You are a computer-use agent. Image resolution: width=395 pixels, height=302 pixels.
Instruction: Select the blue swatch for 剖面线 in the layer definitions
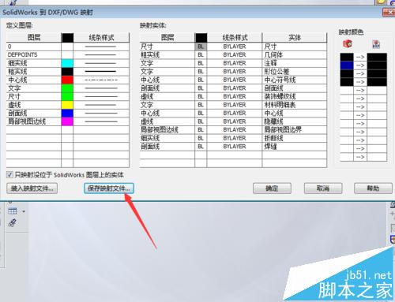pos(67,113)
